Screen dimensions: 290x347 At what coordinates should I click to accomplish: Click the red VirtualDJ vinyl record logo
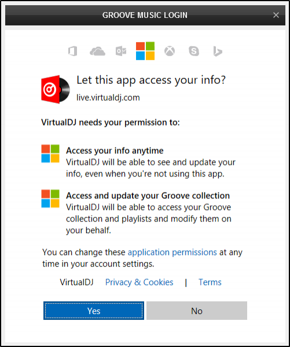click(56, 90)
